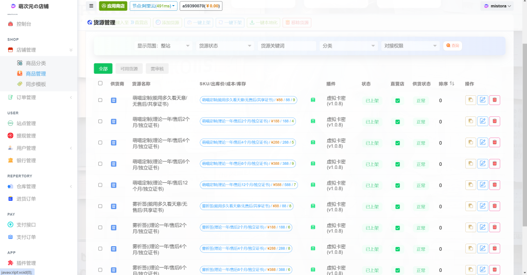Click supplier icon in 萌喵定制 ¥88 row
527x275 pixels.
point(114,100)
